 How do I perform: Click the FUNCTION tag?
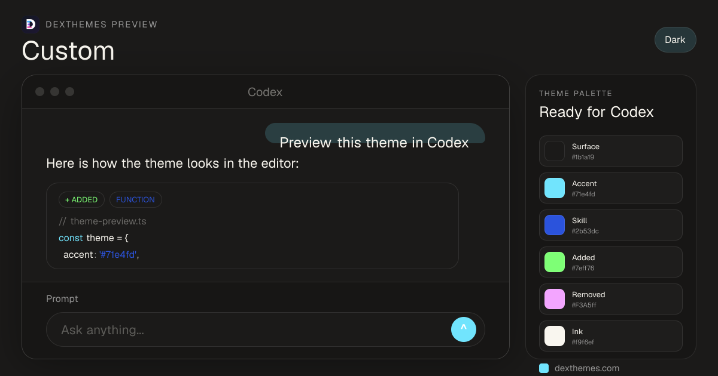click(135, 200)
